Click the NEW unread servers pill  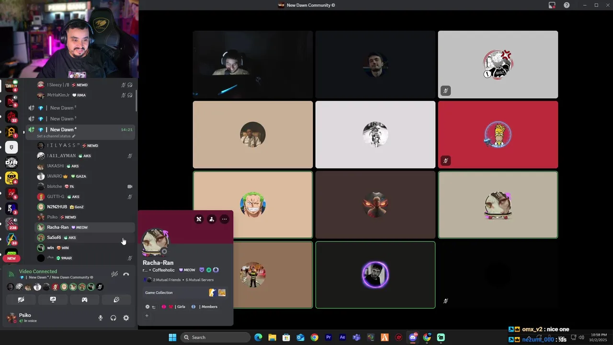[11, 258]
